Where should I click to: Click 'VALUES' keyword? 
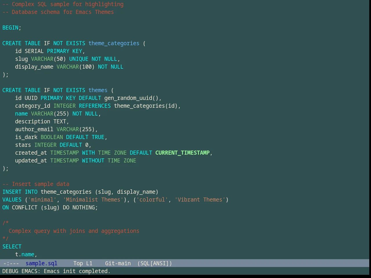click(12, 200)
